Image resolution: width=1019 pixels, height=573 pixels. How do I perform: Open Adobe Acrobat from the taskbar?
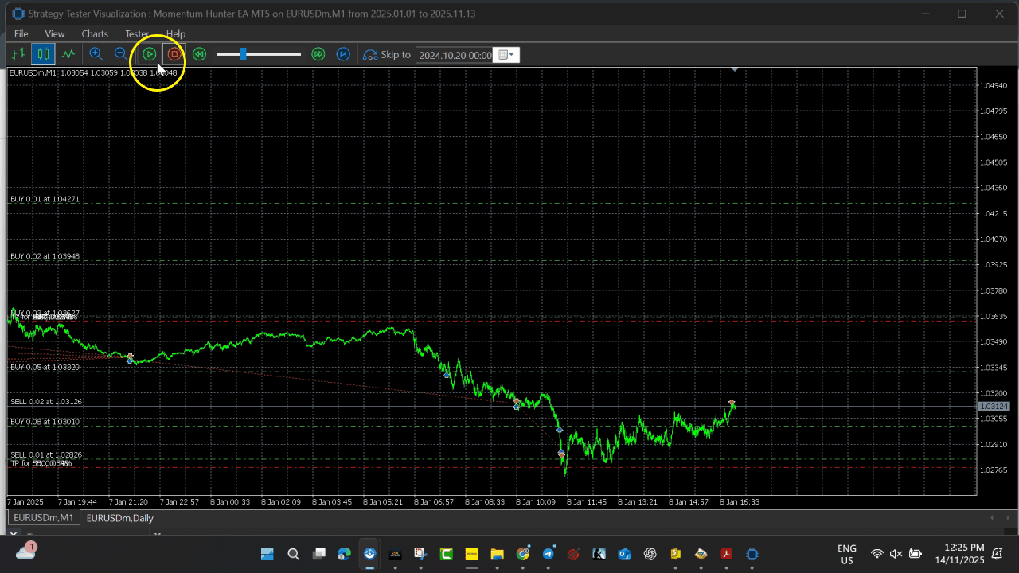pos(727,554)
